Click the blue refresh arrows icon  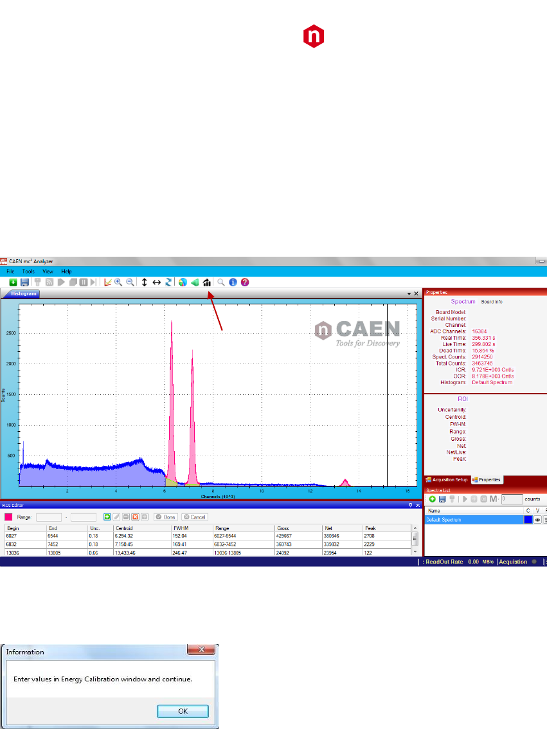click(x=168, y=282)
